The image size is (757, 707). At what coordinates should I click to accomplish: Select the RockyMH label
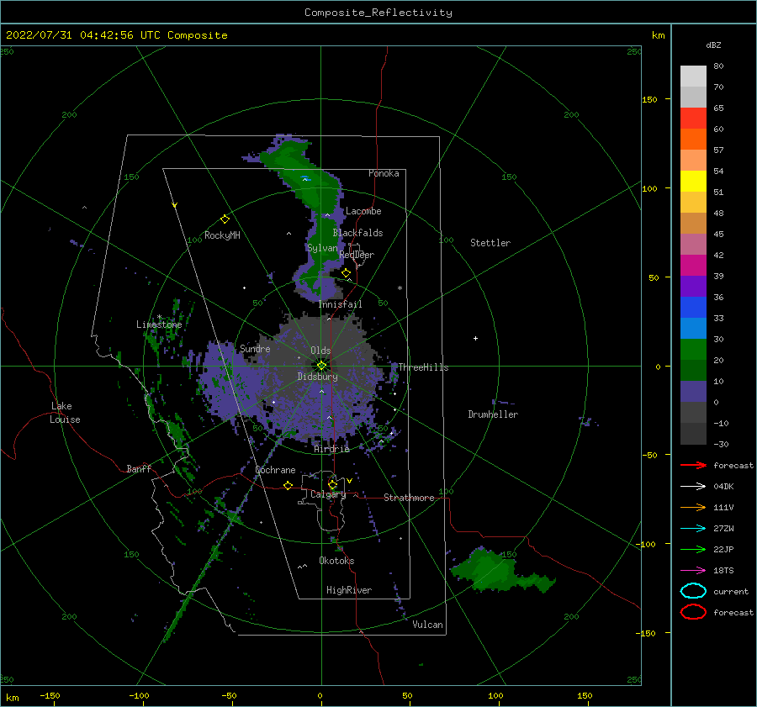(222, 235)
